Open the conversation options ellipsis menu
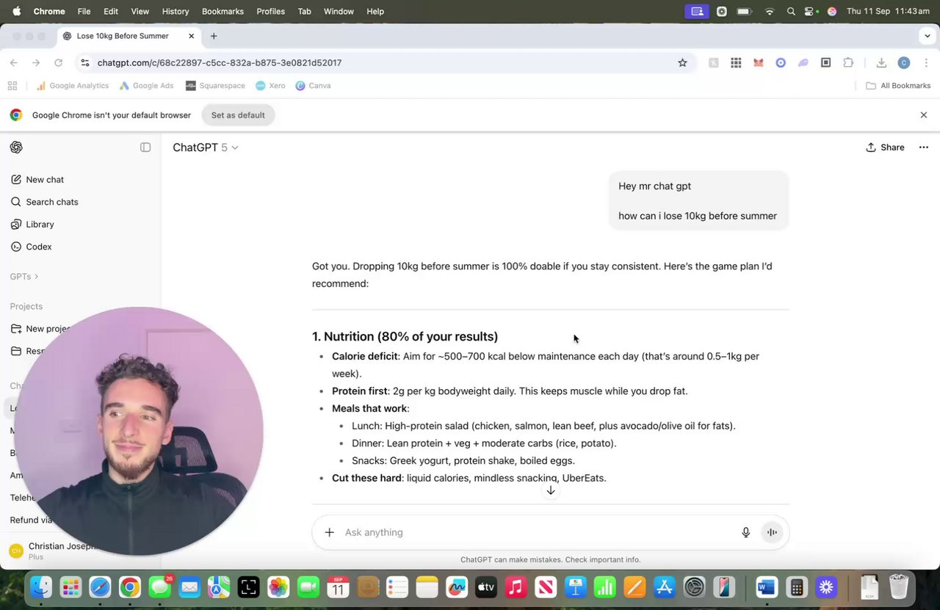940x610 pixels. click(x=924, y=148)
